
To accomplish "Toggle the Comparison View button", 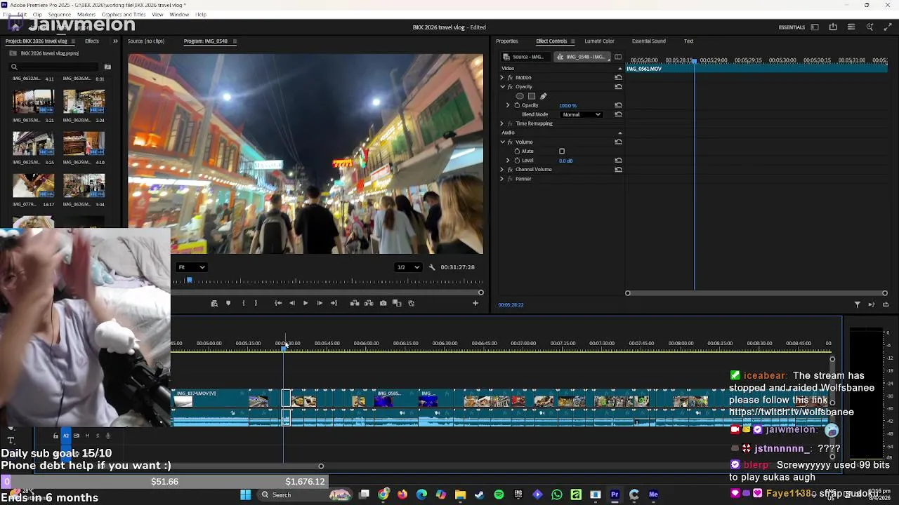I will [x=397, y=303].
